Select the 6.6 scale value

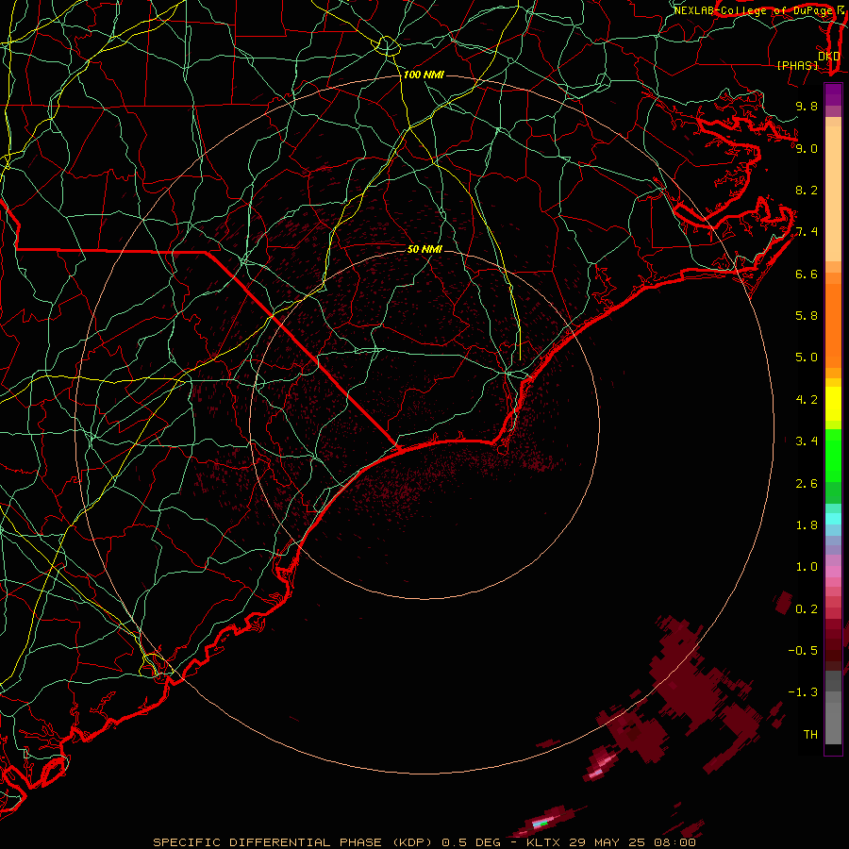(807, 274)
